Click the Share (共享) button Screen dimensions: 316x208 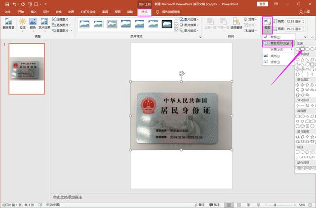(305, 12)
